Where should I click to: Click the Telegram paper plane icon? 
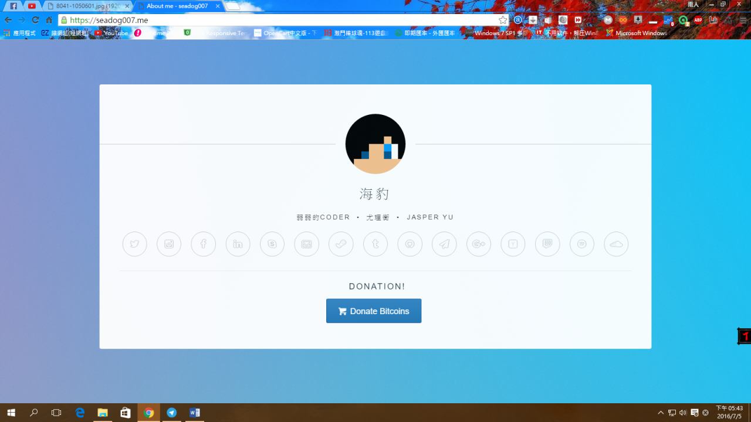444,244
